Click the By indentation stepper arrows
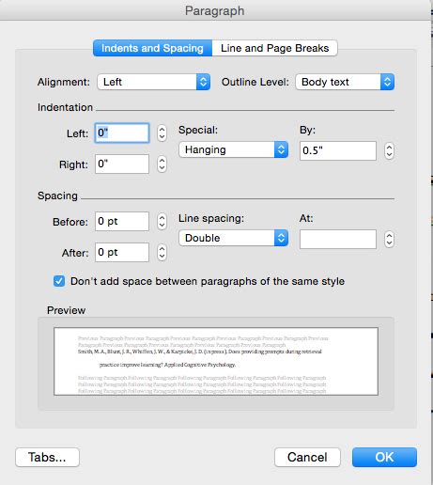 pyautogui.click(x=389, y=151)
